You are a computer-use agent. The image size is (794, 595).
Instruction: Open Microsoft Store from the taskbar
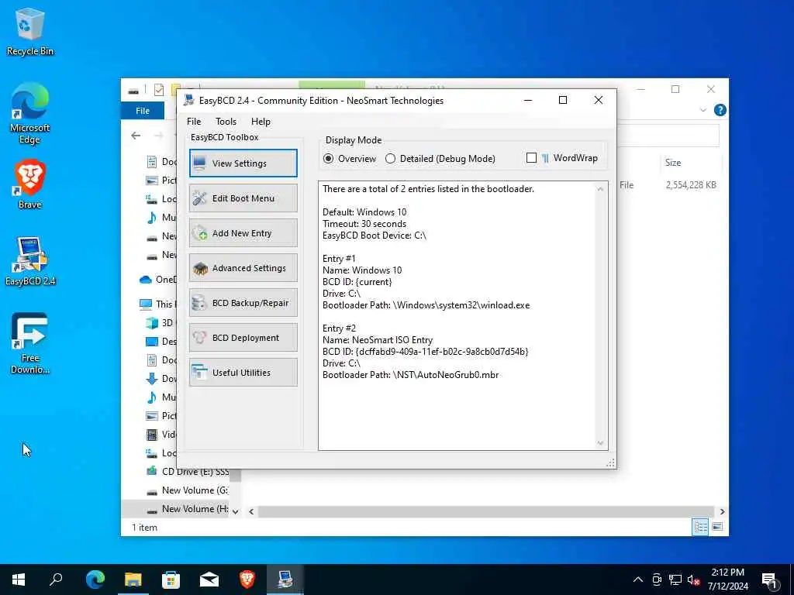pyautogui.click(x=171, y=580)
